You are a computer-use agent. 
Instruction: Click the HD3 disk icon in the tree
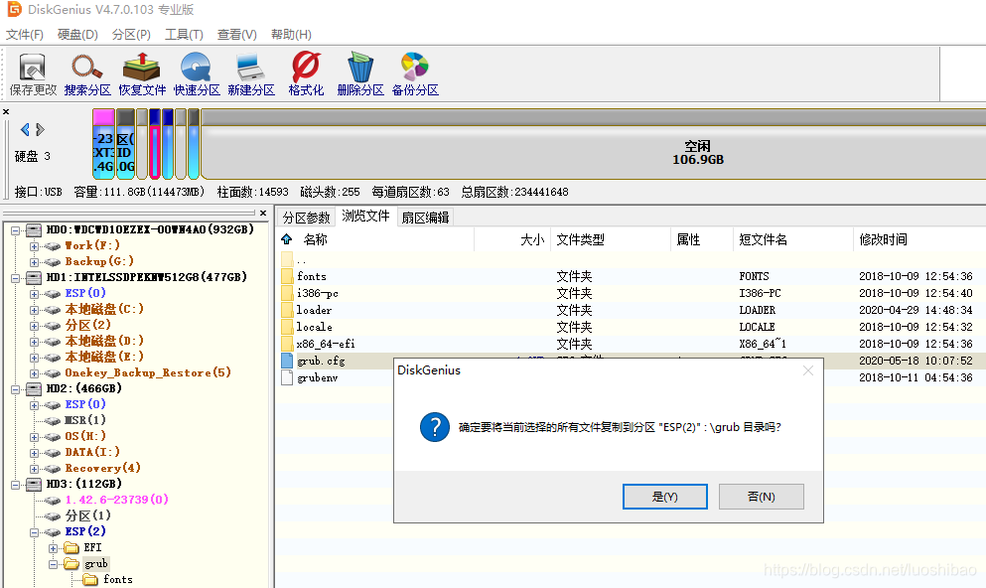coord(34,485)
